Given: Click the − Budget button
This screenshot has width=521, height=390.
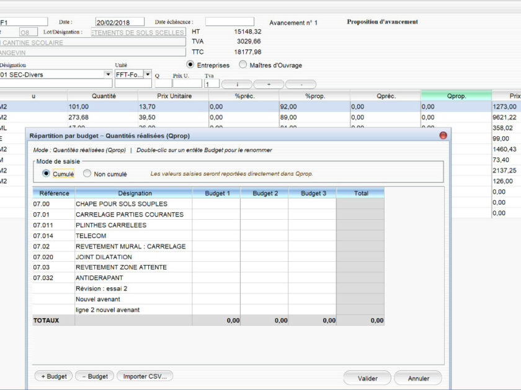Looking at the screenshot, I should pos(95,376).
